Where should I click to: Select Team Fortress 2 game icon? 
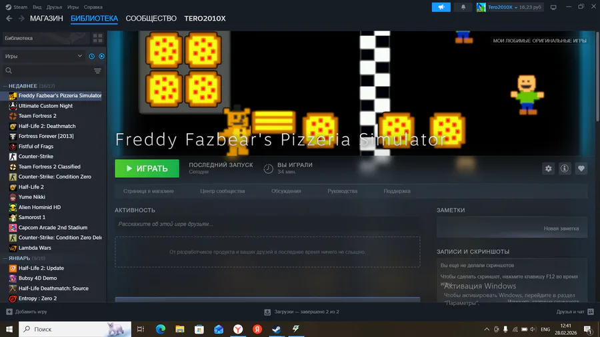[x=13, y=116]
